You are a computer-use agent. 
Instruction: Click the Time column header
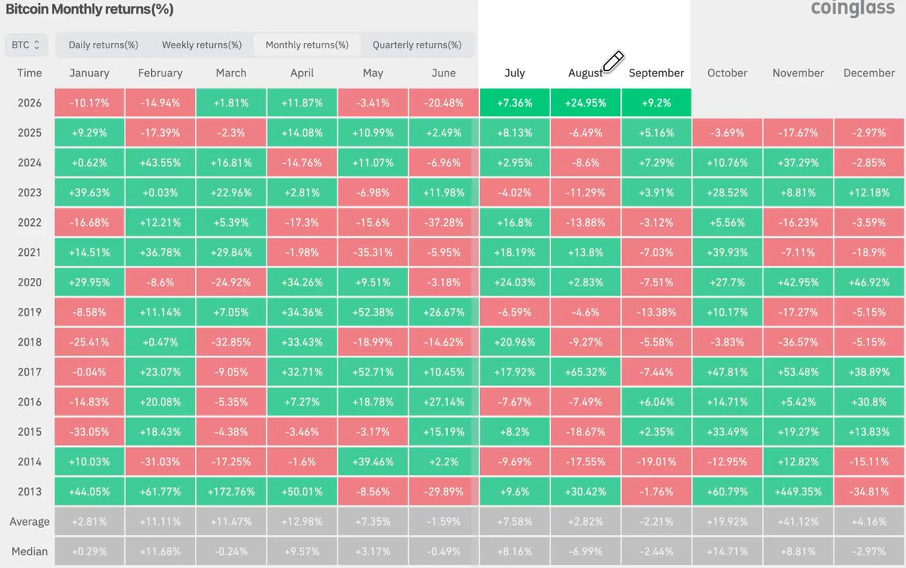click(29, 73)
